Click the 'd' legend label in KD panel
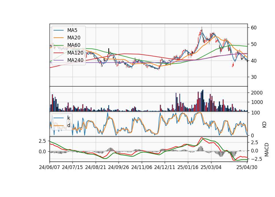 pos(69,125)
